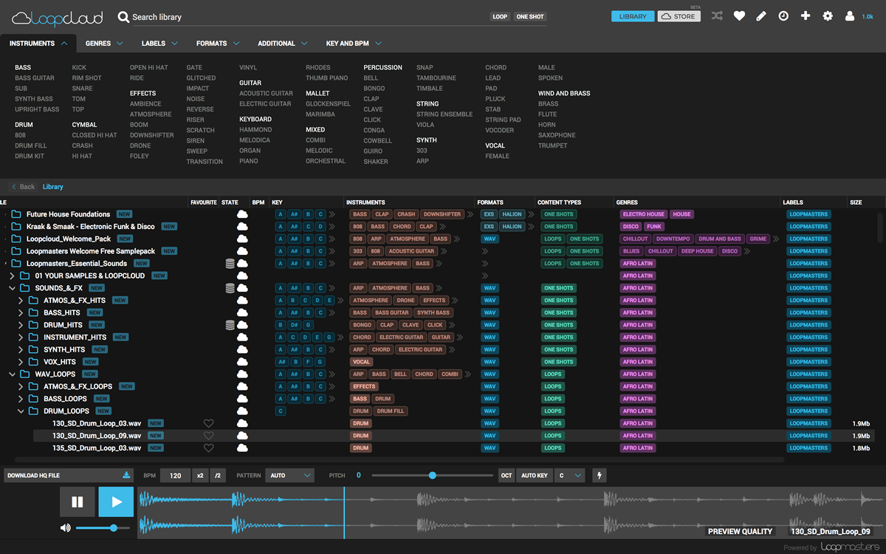Open favourites with the heart icon in header

[x=739, y=16]
